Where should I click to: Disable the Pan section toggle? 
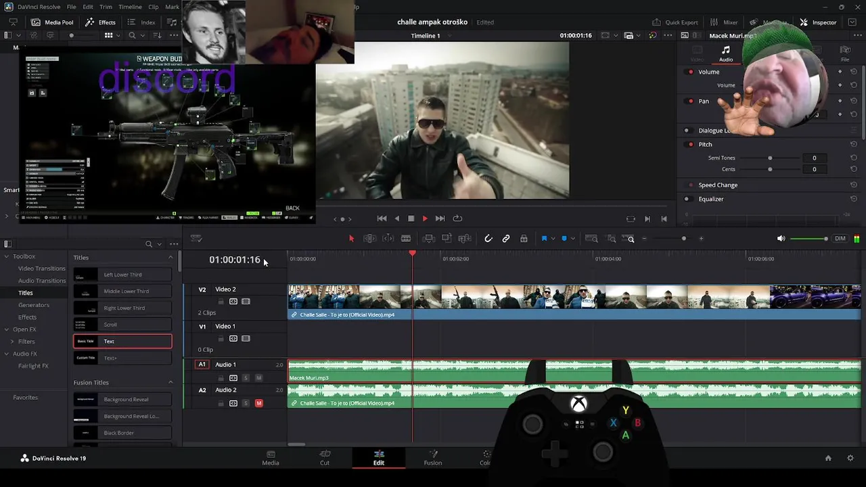coord(690,101)
